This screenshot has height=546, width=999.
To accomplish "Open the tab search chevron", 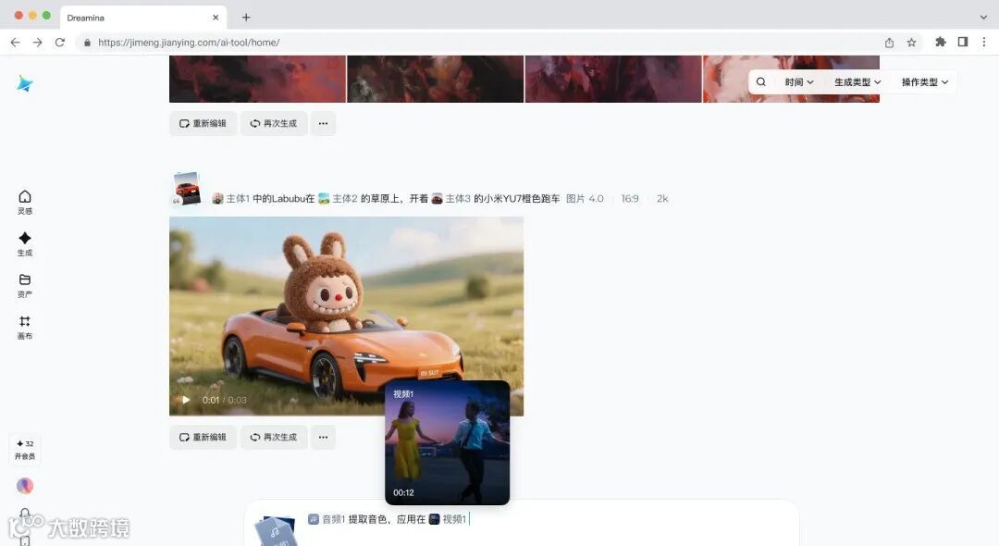I will pyautogui.click(x=983, y=18).
